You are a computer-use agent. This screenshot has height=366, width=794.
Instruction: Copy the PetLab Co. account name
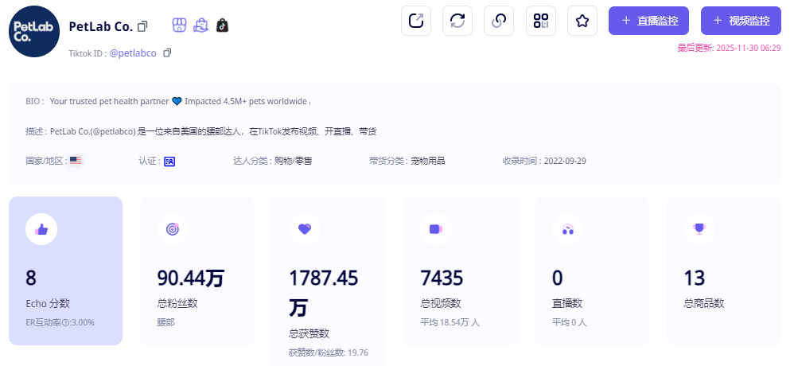tap(142, 26)
